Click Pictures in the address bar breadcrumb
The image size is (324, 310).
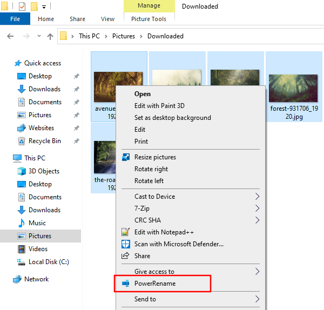(x=124, y=36)
